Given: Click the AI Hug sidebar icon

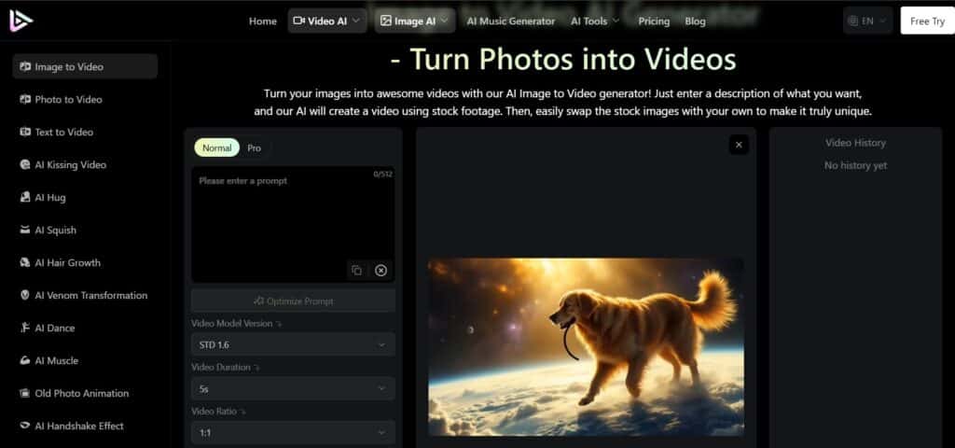Looking at the screenshot, I should [x=26, y=198].
